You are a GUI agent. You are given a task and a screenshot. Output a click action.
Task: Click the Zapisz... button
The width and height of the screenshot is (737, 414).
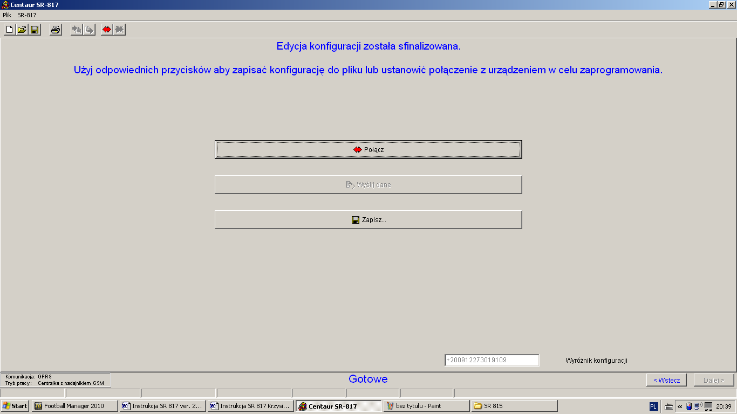pyautogui.click(x=368, y=219)
